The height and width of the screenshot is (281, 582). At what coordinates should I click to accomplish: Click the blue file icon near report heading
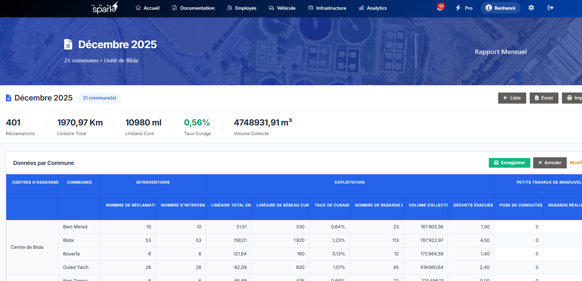click(x=9, y=98)
